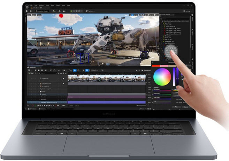Click Sequencer create camera icon

[42, 70]
